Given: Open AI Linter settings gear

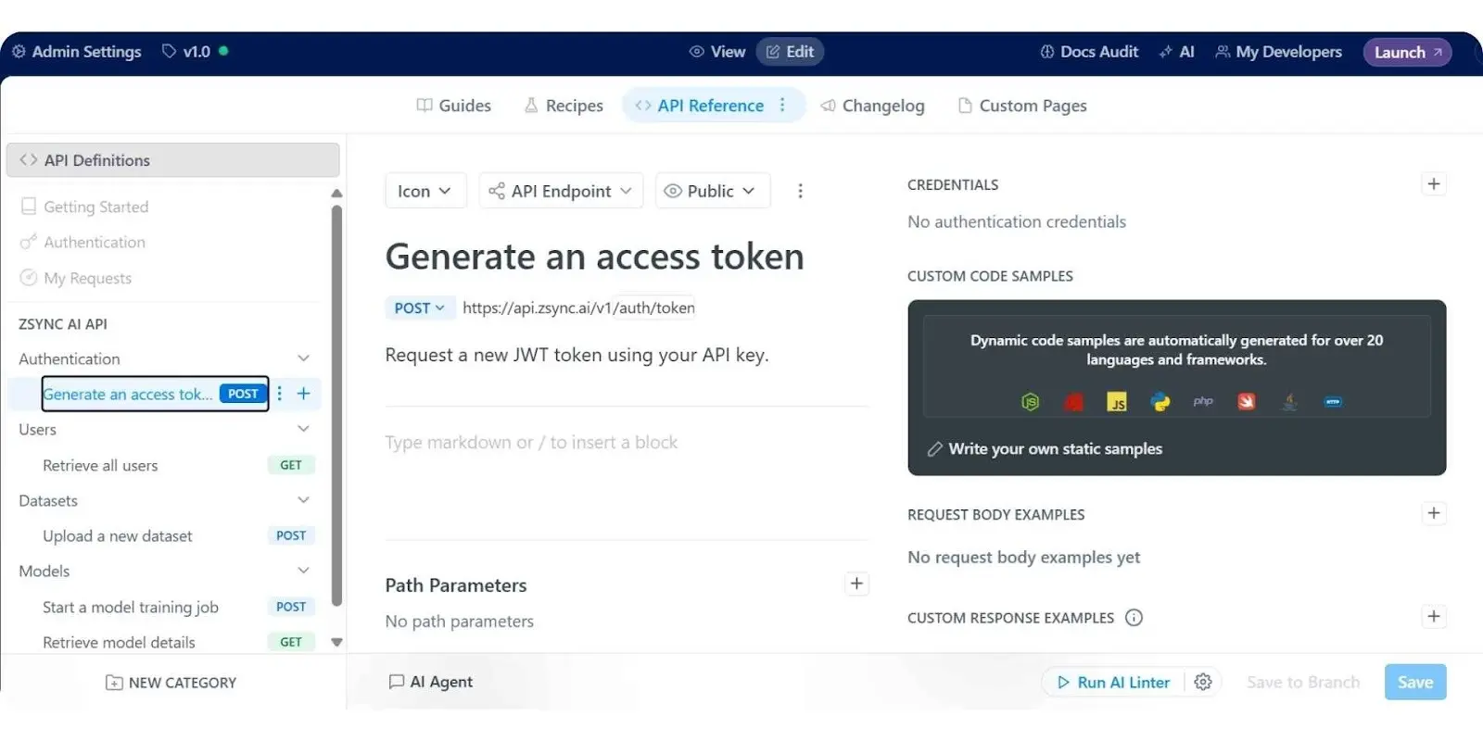Looking at the screenshot, I should [1203, 683].
